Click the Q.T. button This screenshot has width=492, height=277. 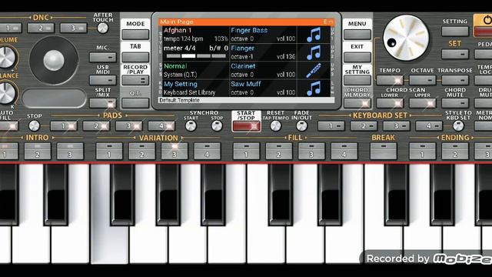[135, 102]
